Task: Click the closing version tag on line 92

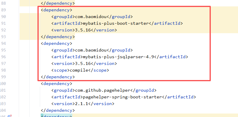Action: pos(104,30)
